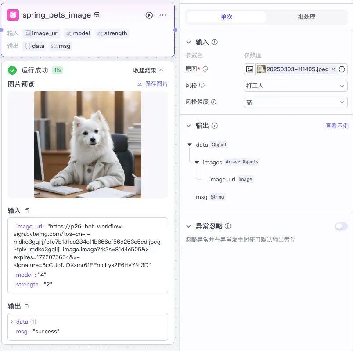Viewport: 353px width, 351px height.
Task: Preview the uploaded jpeg thumbnail
Action: coord(261,69)
